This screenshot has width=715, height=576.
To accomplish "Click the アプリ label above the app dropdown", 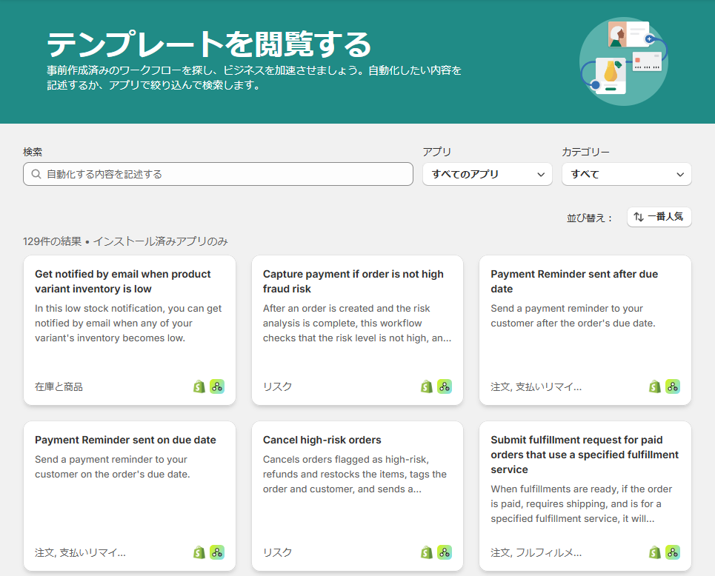I will coord(437,152).
